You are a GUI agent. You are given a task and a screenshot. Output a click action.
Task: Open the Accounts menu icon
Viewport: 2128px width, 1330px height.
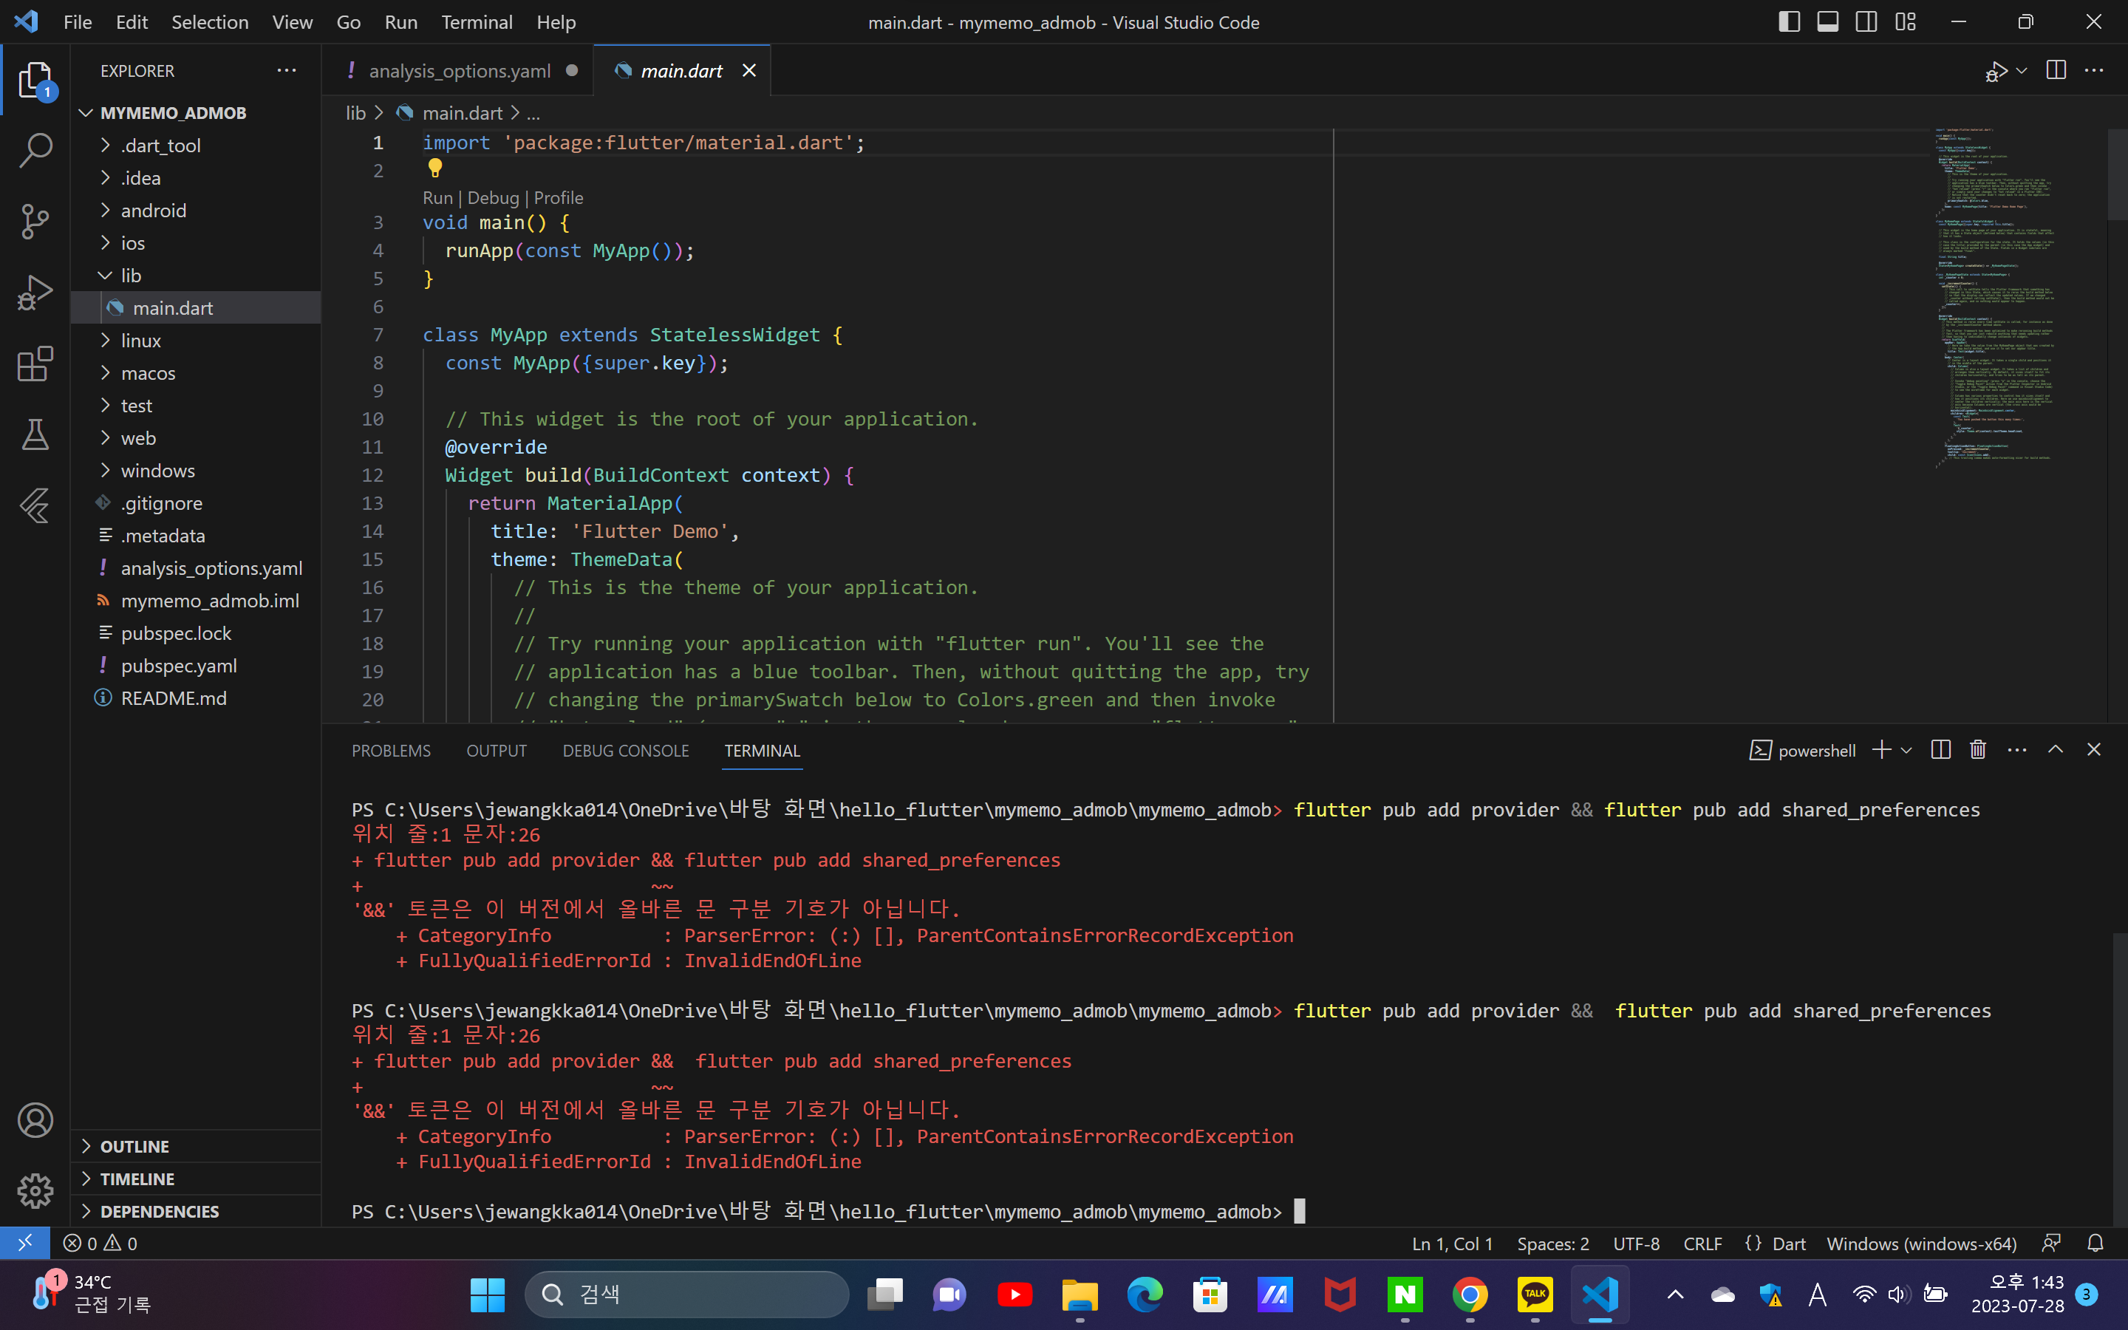click(35, 1119)
